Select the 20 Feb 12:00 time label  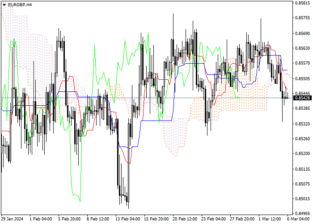click(x=185, y=219)
